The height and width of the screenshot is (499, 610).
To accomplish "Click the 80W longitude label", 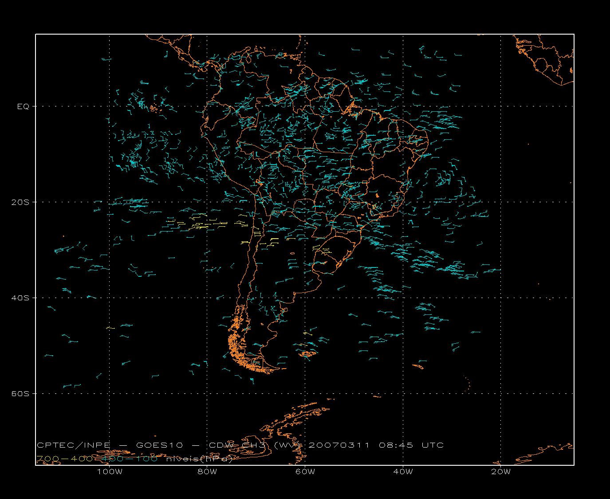I will (207, 472).
